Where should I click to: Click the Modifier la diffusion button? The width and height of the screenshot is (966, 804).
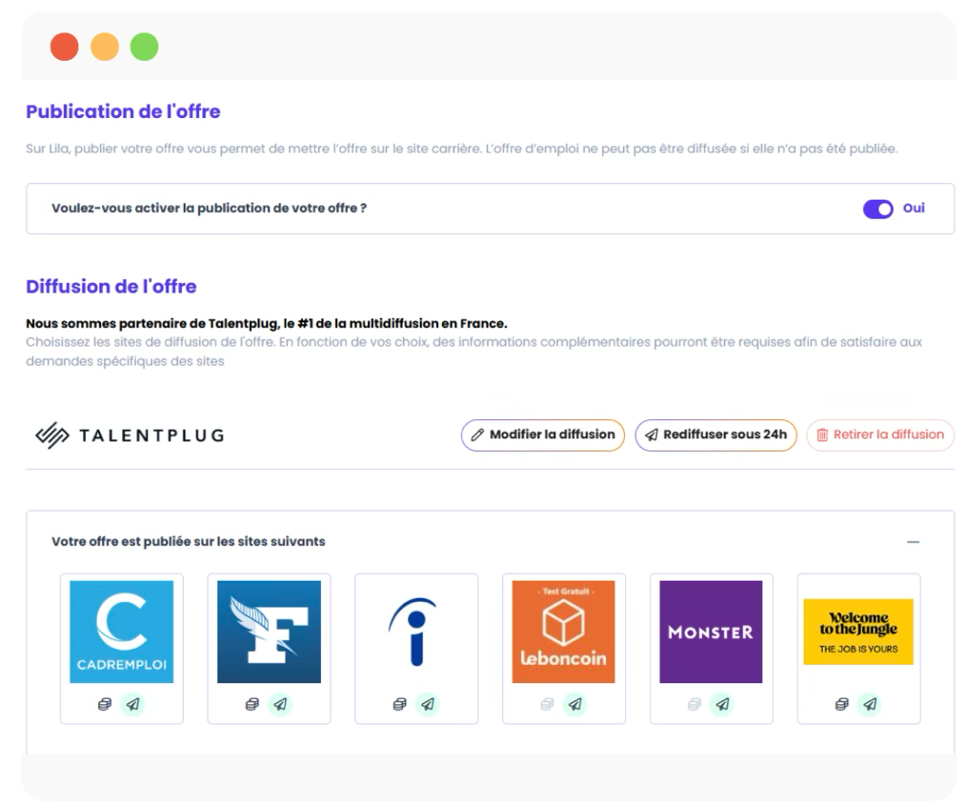click(542, 435)
